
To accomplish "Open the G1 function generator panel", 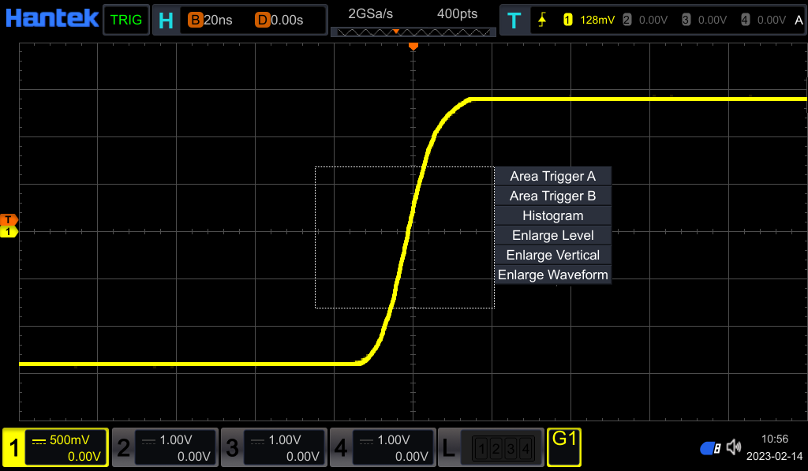I will [564, 447].
